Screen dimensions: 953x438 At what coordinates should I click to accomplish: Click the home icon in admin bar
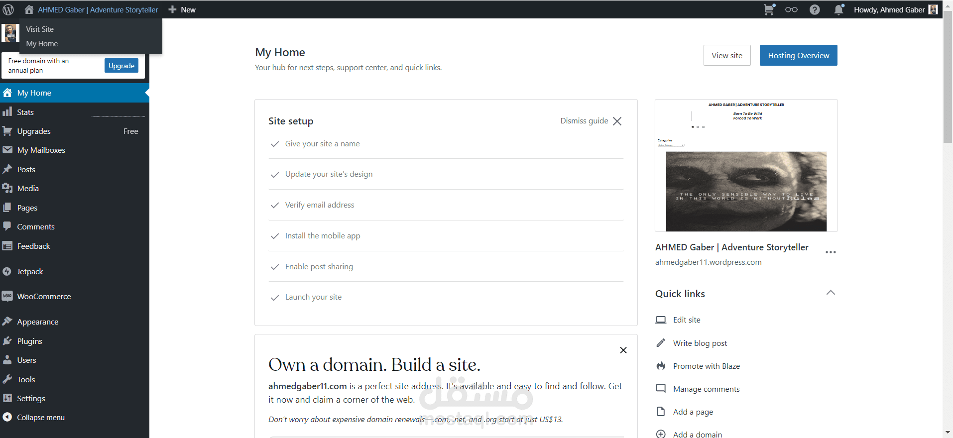(x=29, y=9)
